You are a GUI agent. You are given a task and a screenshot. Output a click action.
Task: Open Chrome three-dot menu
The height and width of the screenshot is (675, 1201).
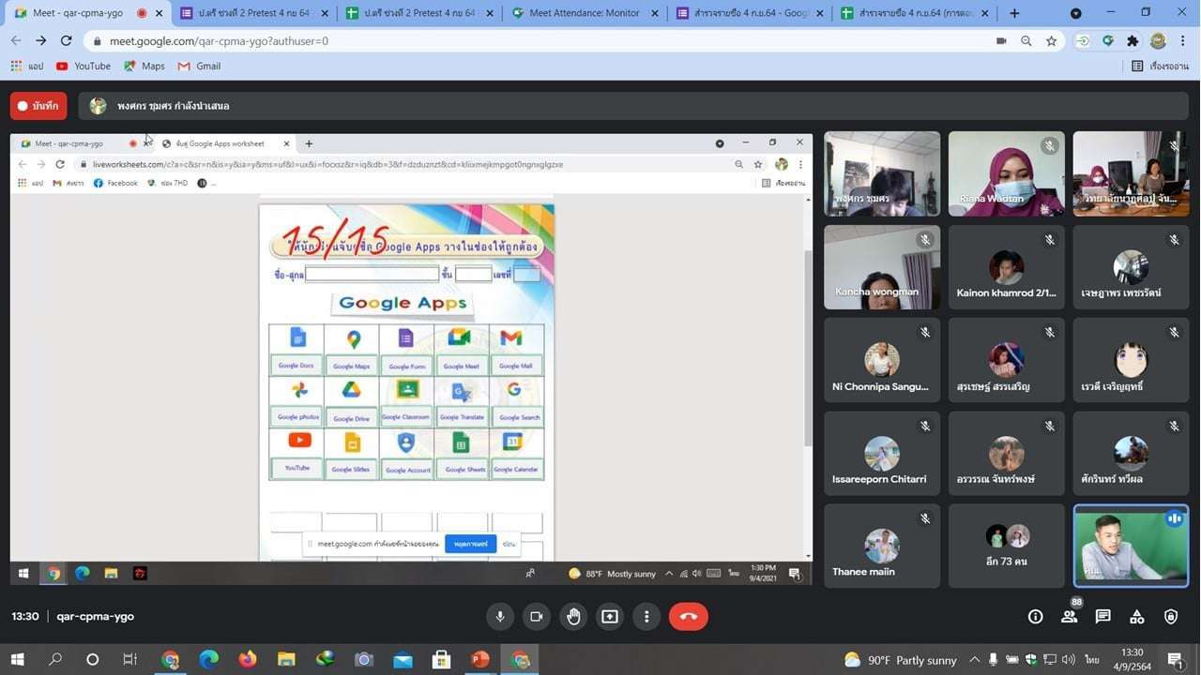(1184, 41)
